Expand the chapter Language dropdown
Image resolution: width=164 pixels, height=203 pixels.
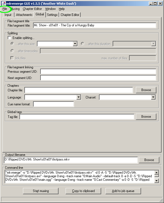pyautogui.click(x=78, y=97)
